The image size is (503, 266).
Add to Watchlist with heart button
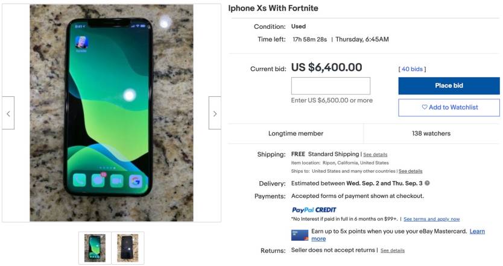tap(449, 107)
